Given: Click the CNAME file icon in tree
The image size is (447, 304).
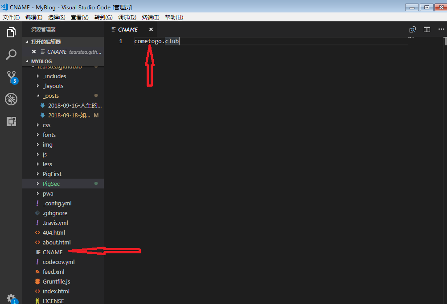Looking at the screenshot, I should [38, 252].
